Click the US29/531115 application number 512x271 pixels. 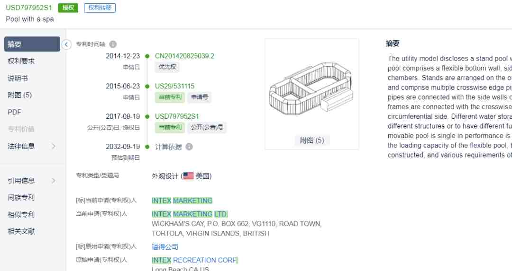tap(174, 87)
